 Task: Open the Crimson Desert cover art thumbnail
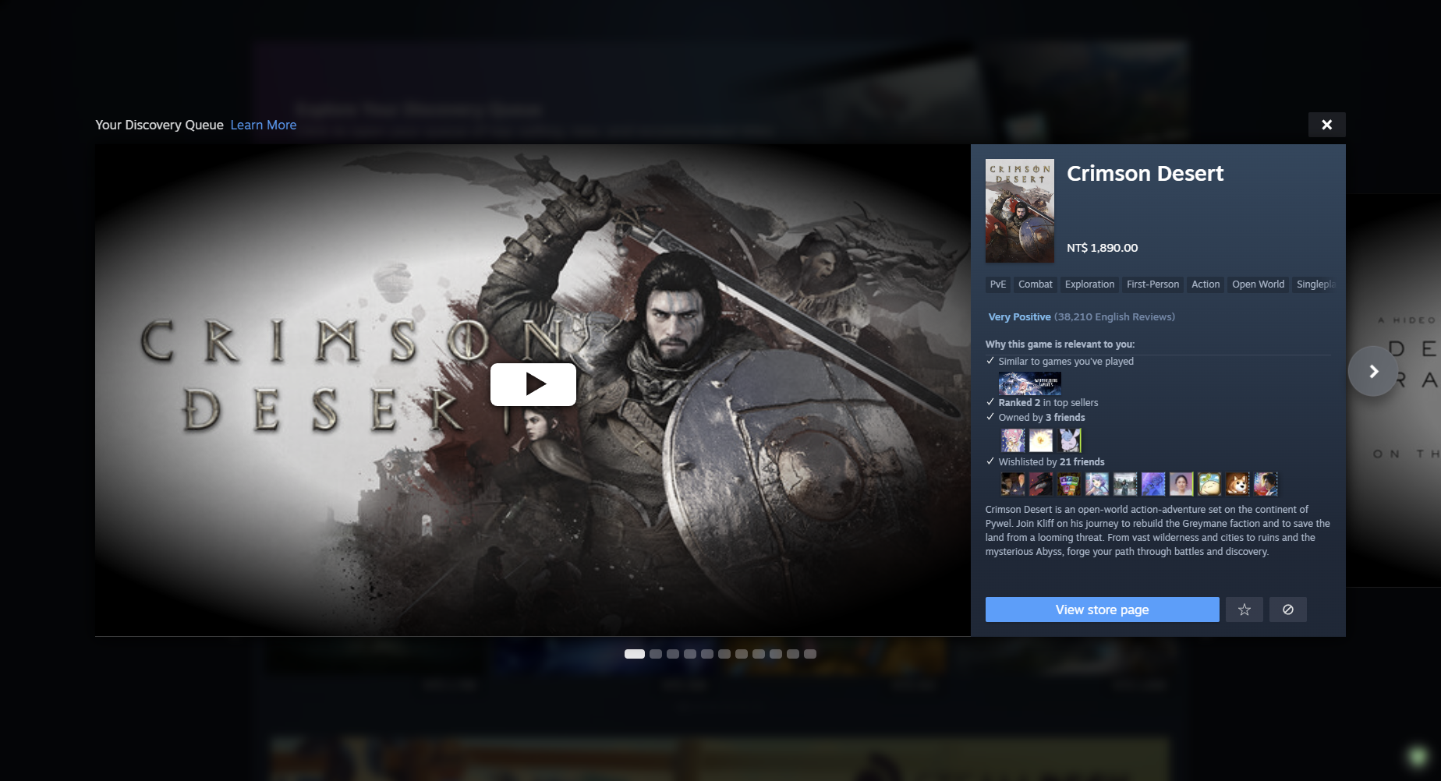(1019, 210)
